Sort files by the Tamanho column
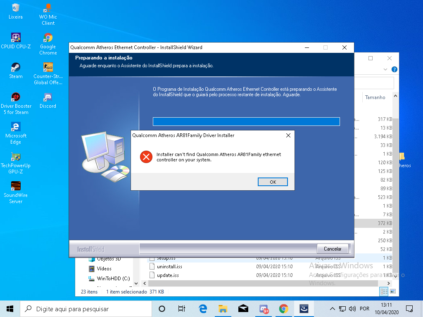423x317 pixels. coord(375,97)
